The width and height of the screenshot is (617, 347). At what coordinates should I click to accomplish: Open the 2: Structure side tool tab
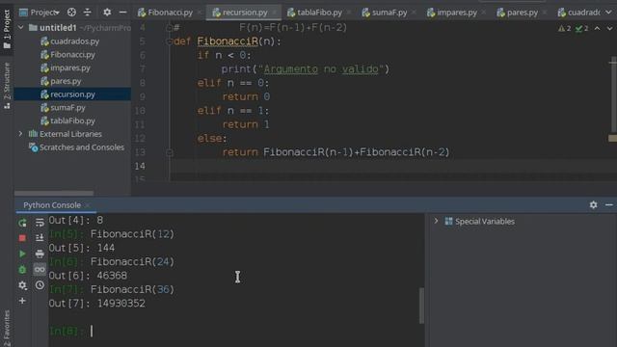(7, 85)
